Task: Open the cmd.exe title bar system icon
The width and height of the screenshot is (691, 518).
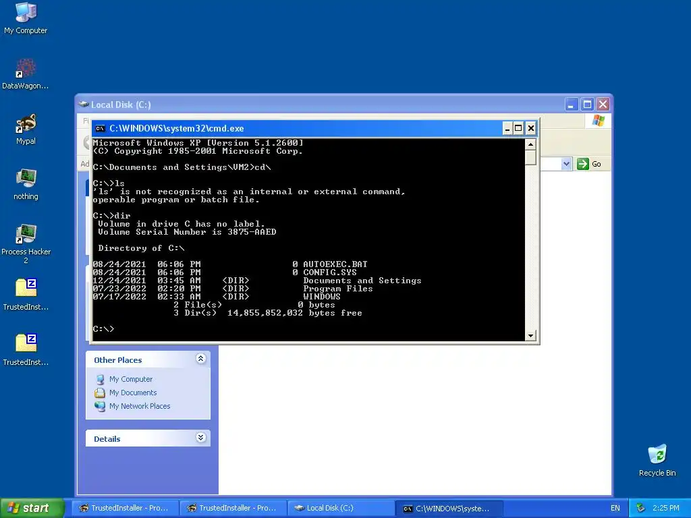Action: pos(100,129)
